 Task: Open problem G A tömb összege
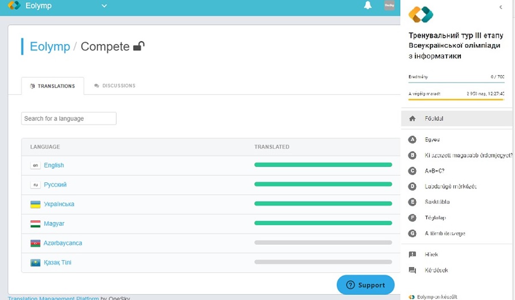[445, 234]
